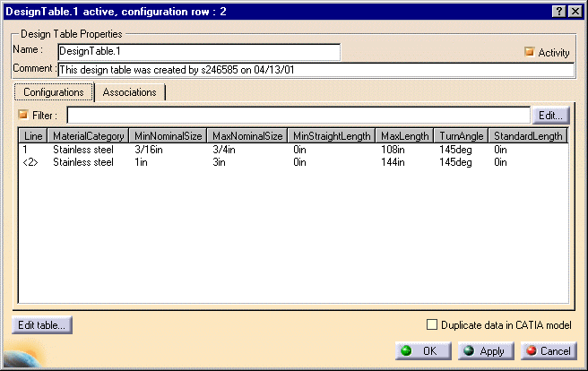This screenshot has height=371, width=588.
Task: Click the MaxLength column header
Action: pos(404,135)
